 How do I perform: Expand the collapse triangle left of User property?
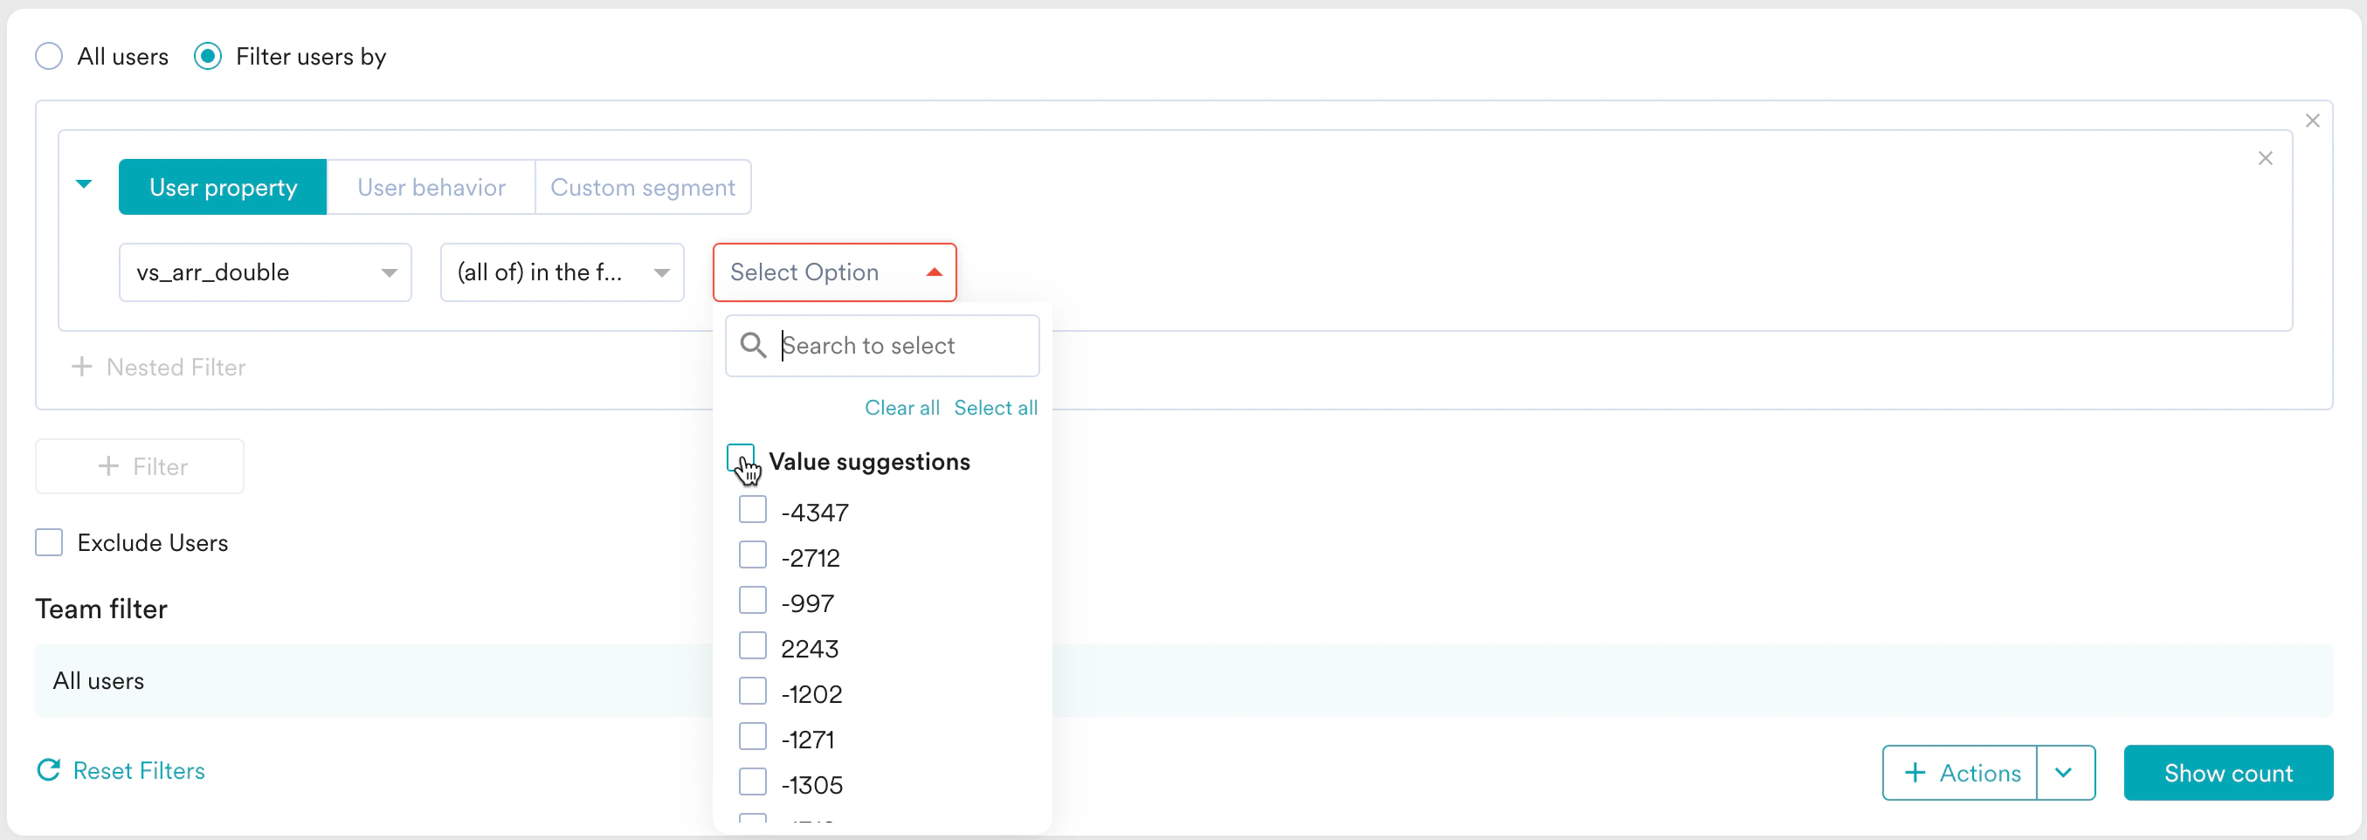[84, 184]
